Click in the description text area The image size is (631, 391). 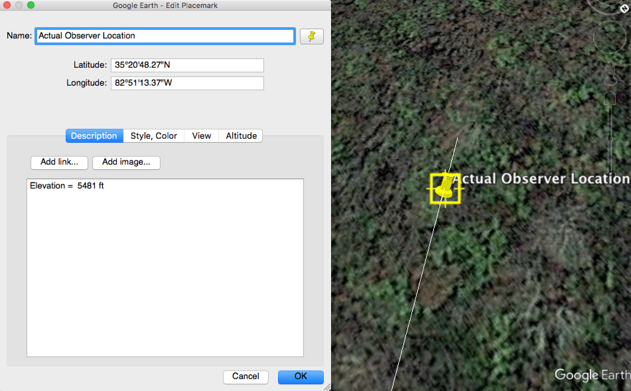click(x=165, y=268)
